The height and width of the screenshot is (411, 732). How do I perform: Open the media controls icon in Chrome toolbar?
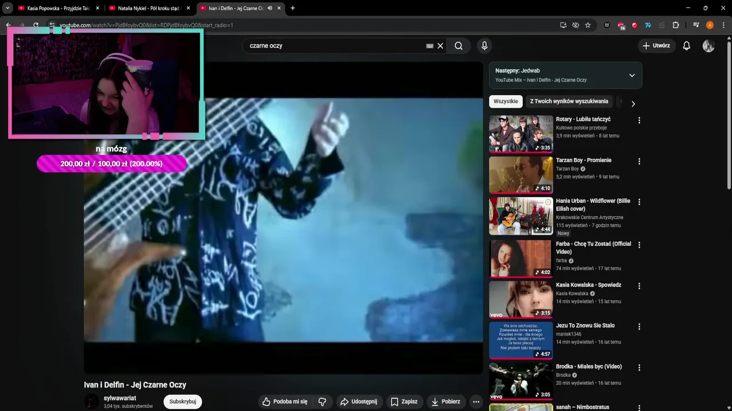696,25
